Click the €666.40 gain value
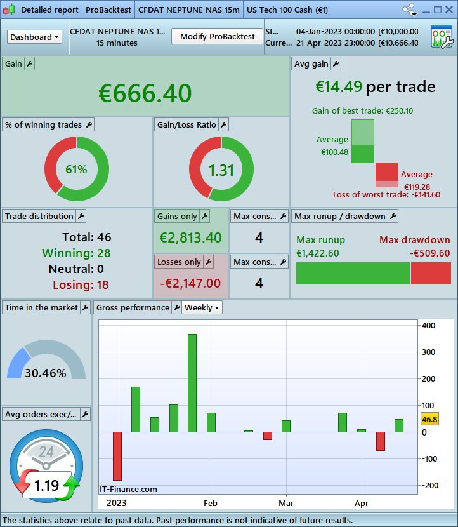458x527 pixels. click(145, 93)
